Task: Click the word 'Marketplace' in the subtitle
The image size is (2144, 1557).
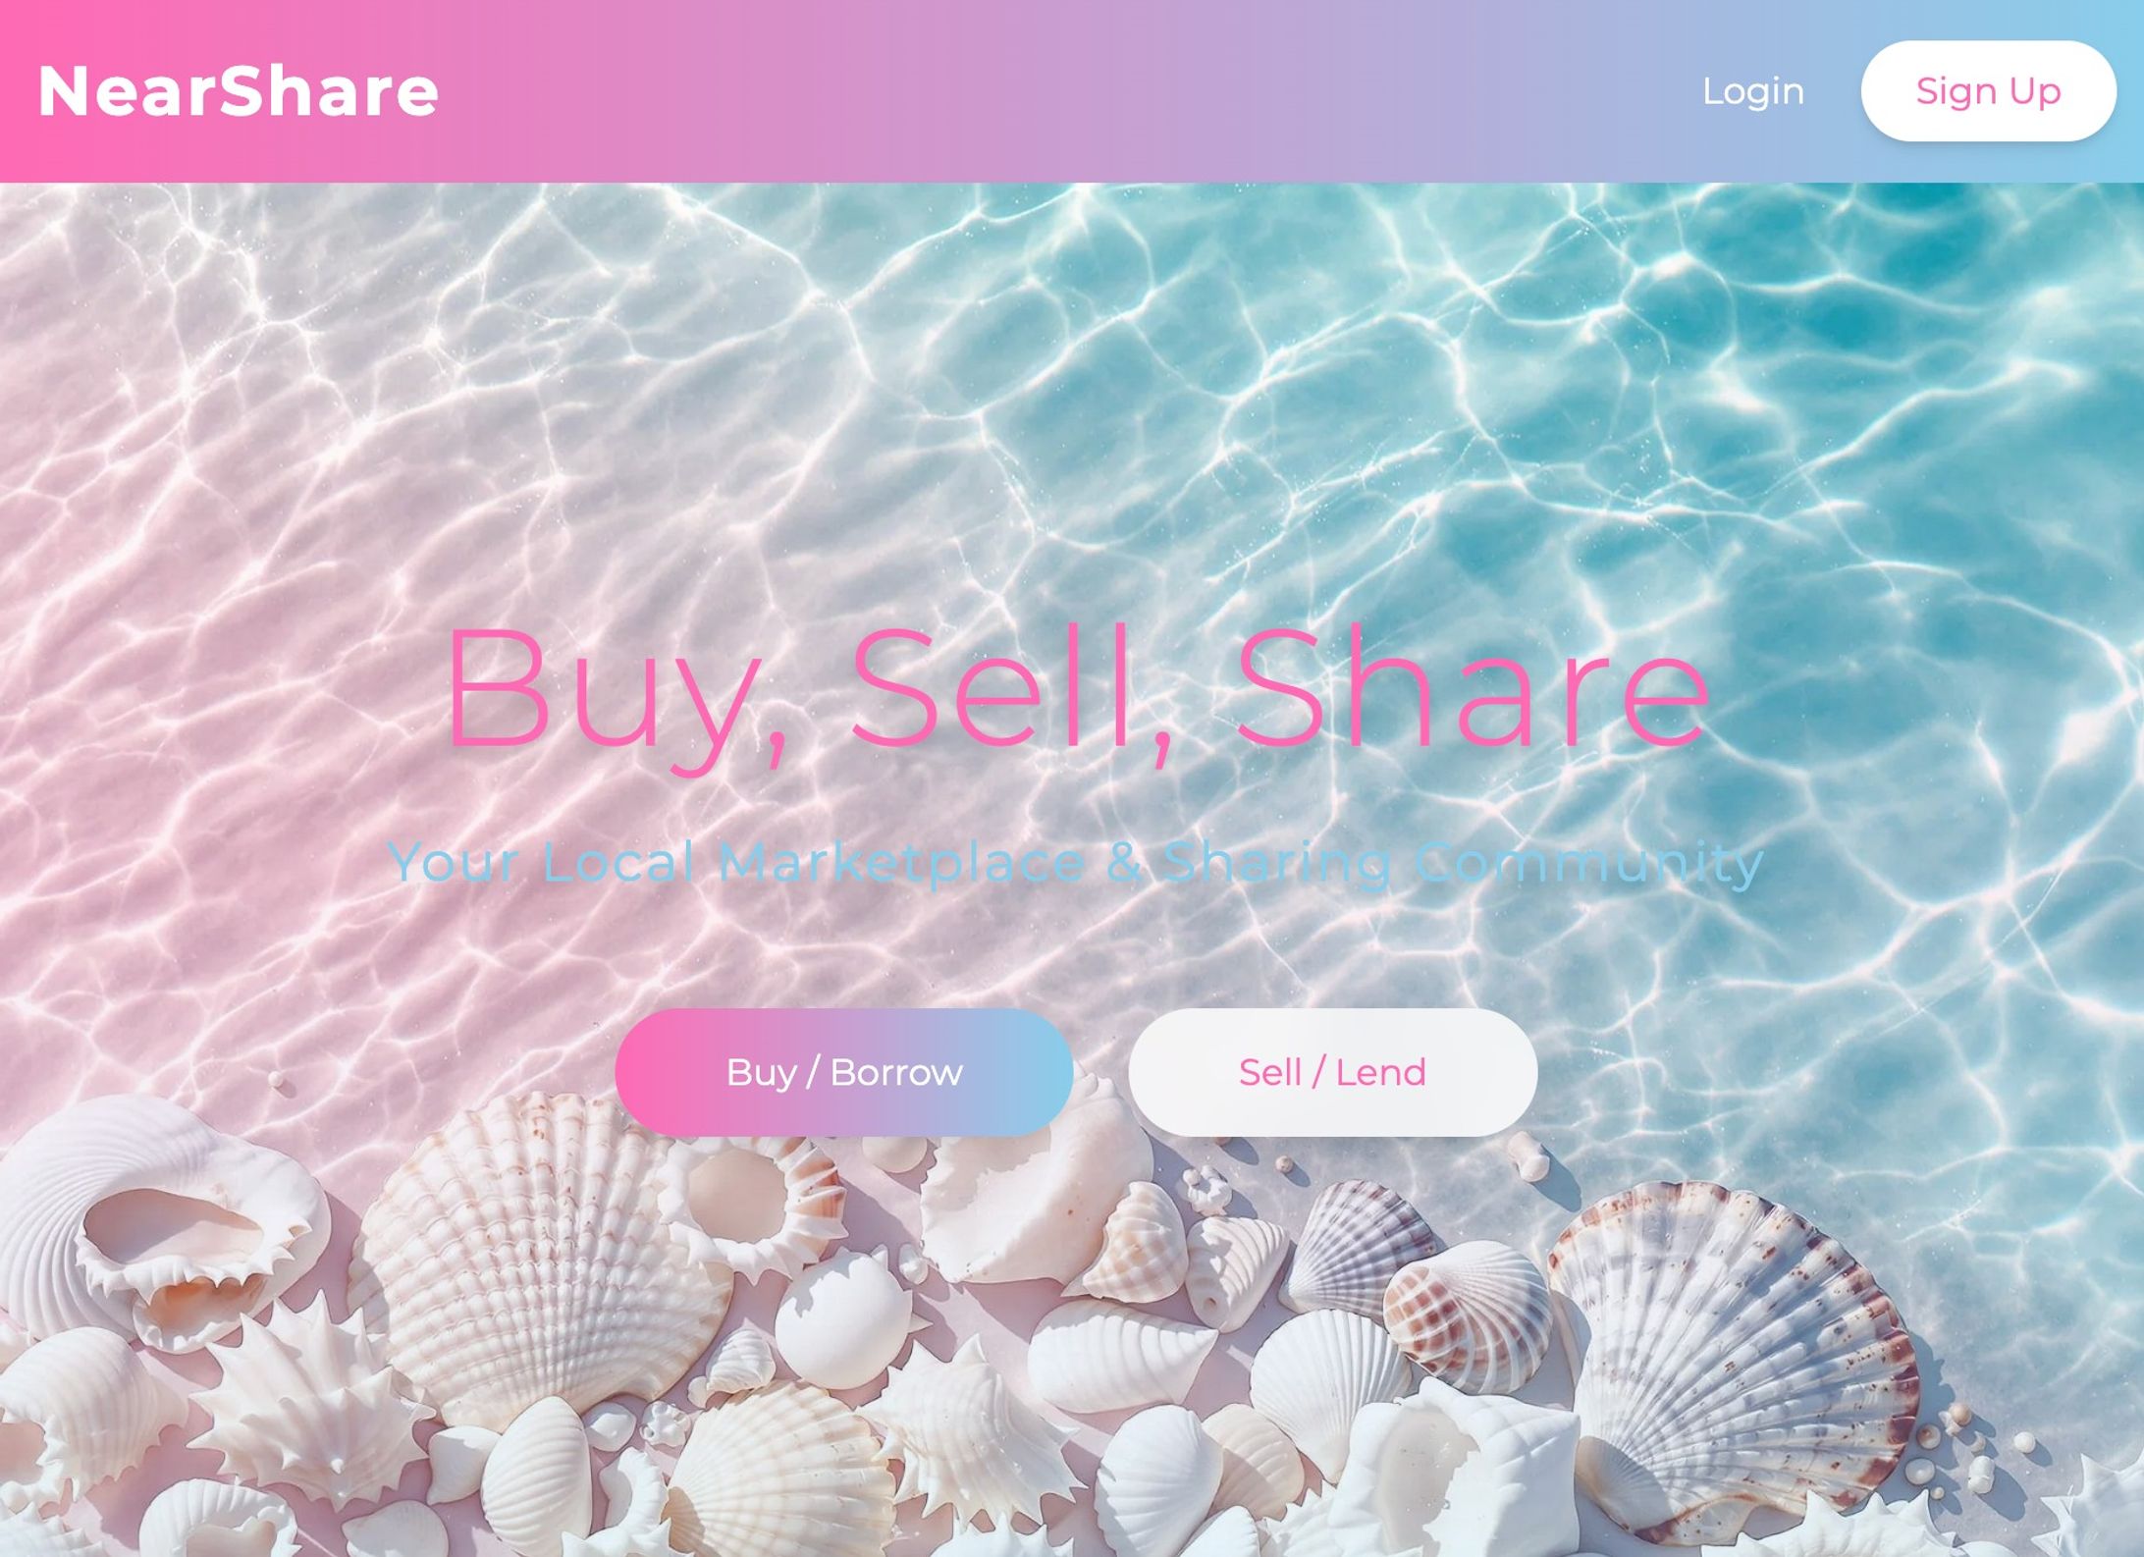Action: click(902, 862)
